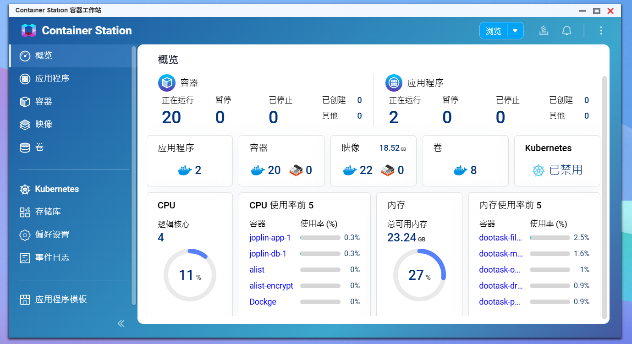This screenshot has height=344, width=632.
Task: Click the 映像 Docker count 22
Action: click(x=366, y=170)
